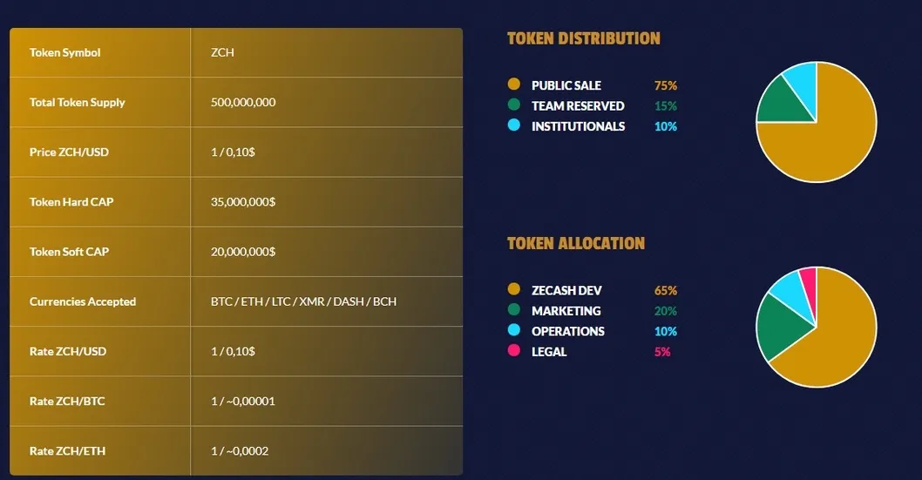Click the Token Distribution heading

point(584,39)
